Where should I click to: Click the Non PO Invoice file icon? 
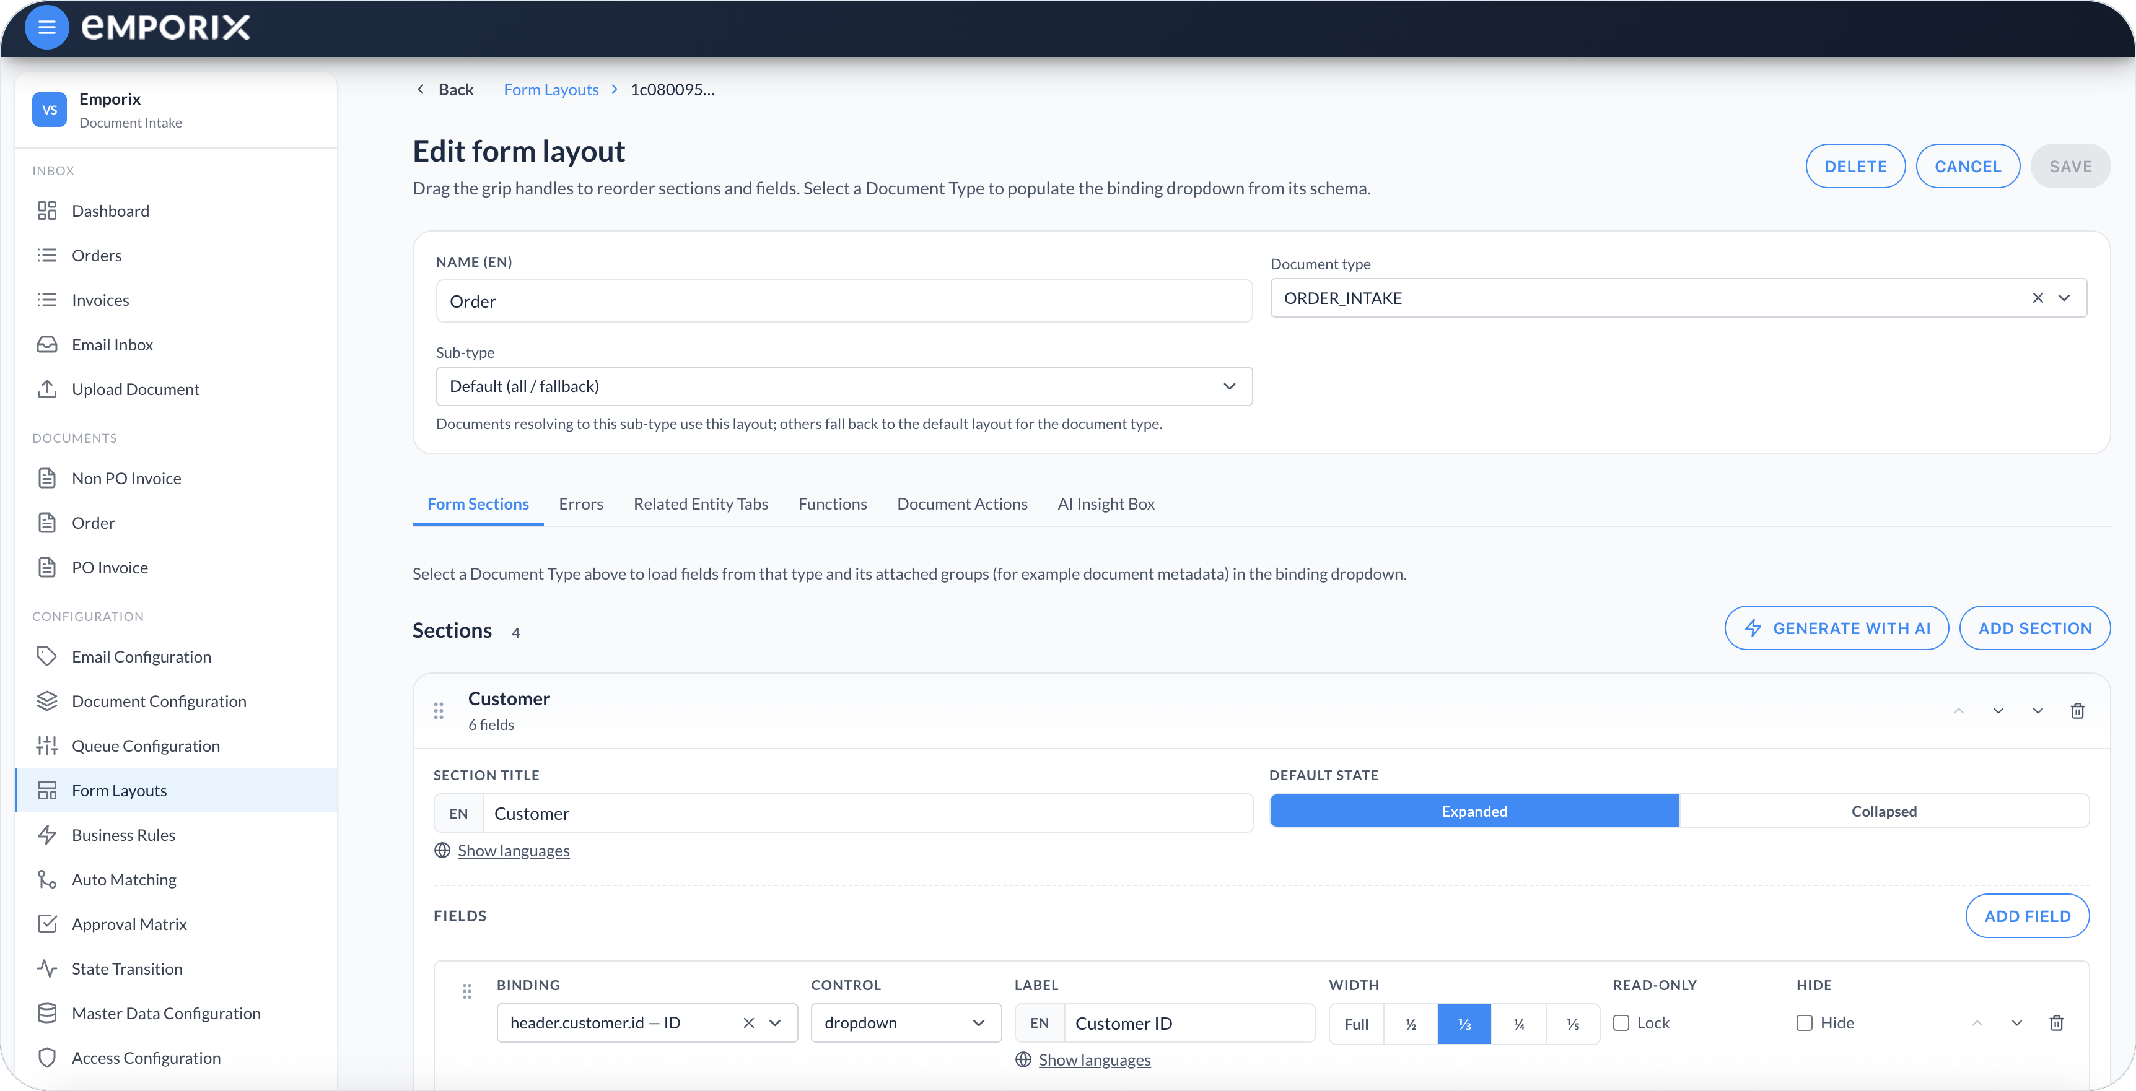[x=47, y=477]
